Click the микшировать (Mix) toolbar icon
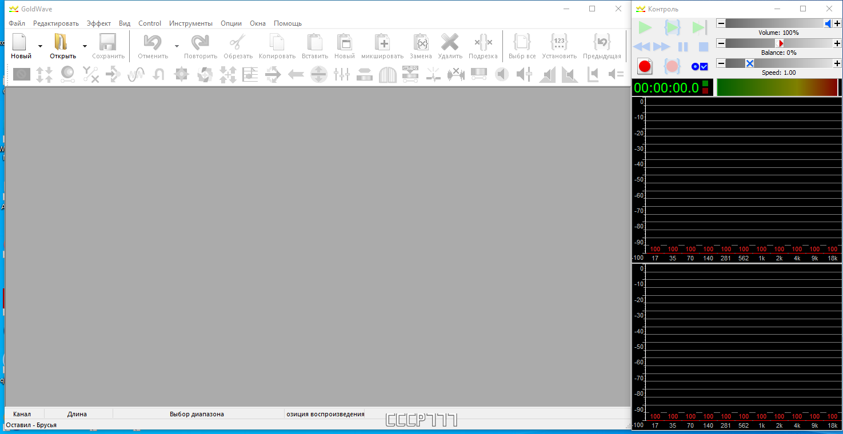Screen dimensions: 843x434 (382, 43)
